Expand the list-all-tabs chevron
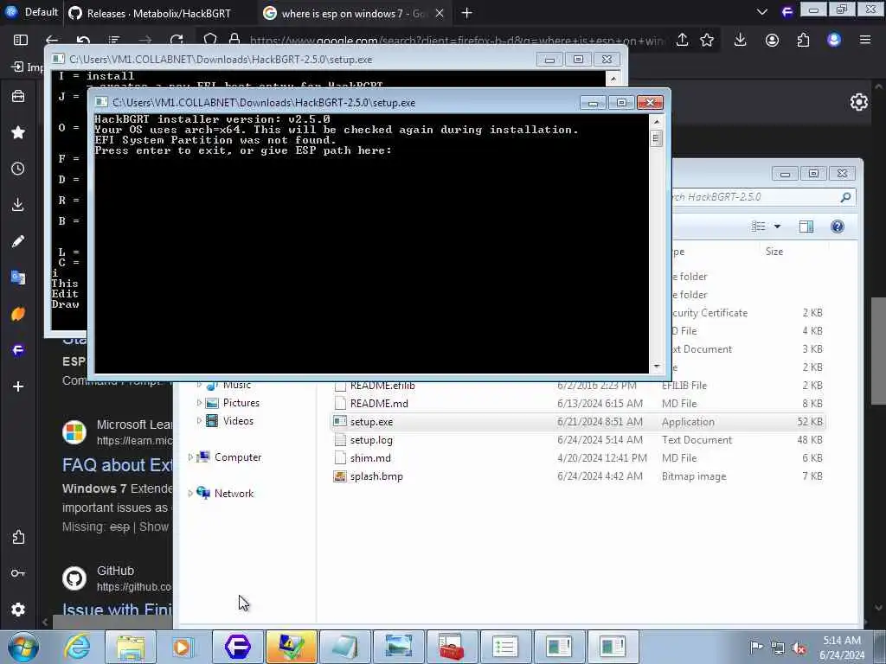This screenshot has width=886, height=664. point(761,12)
